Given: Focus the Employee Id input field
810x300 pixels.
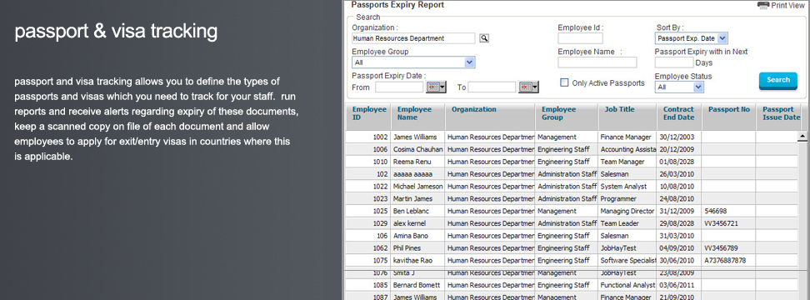Looking at the screenshot, I should (x=580, y=38).
